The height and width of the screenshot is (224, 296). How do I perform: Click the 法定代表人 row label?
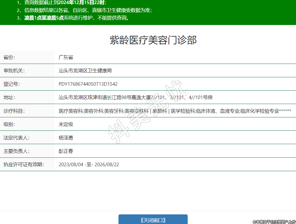pos(17,138)
